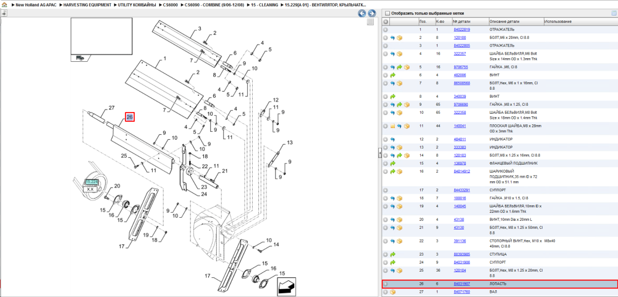618x297 pixels.
Task: Open CS6000 breadcrumb
Action: 171,5
